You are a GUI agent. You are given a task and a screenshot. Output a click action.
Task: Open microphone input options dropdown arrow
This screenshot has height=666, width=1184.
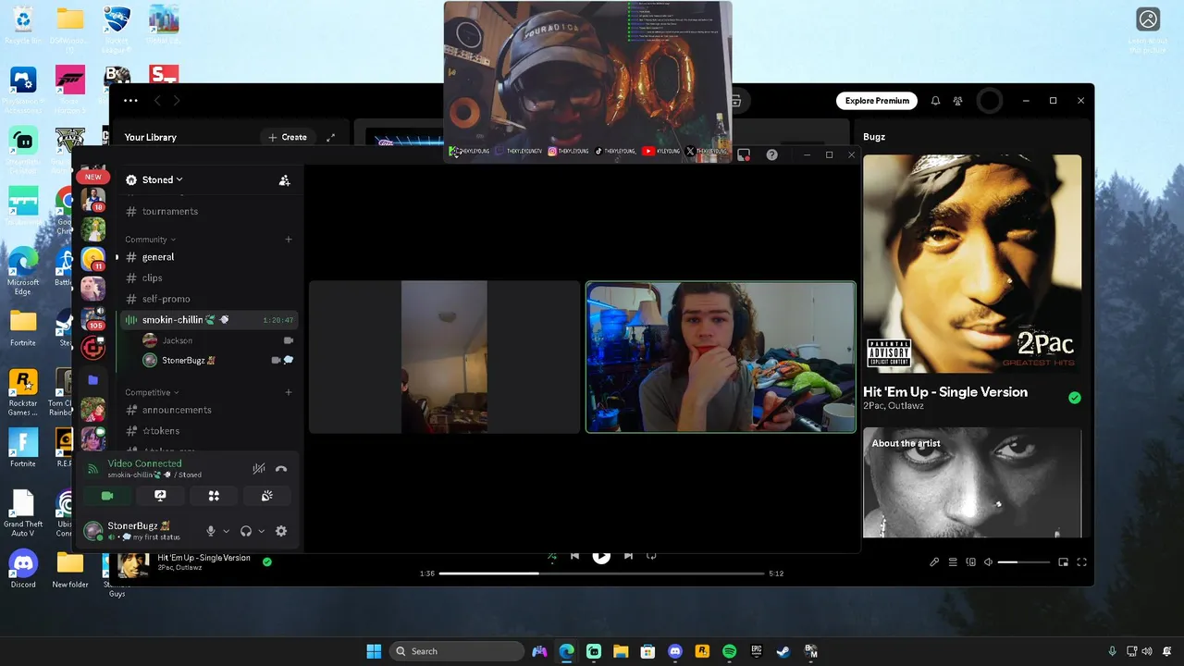(x=226, y=531)
